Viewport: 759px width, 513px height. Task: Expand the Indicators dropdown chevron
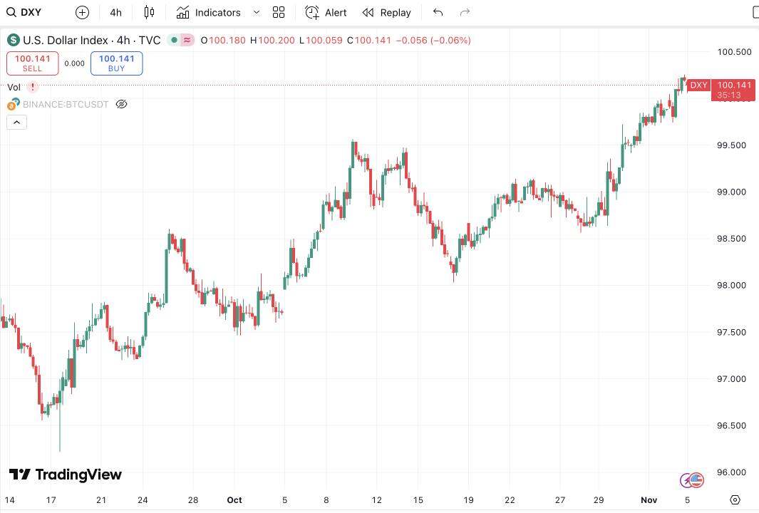pyautogui.click(x=256, y=12)
